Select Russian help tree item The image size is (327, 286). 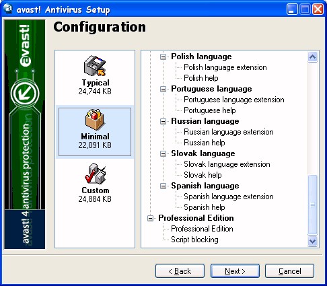(205, 143)
